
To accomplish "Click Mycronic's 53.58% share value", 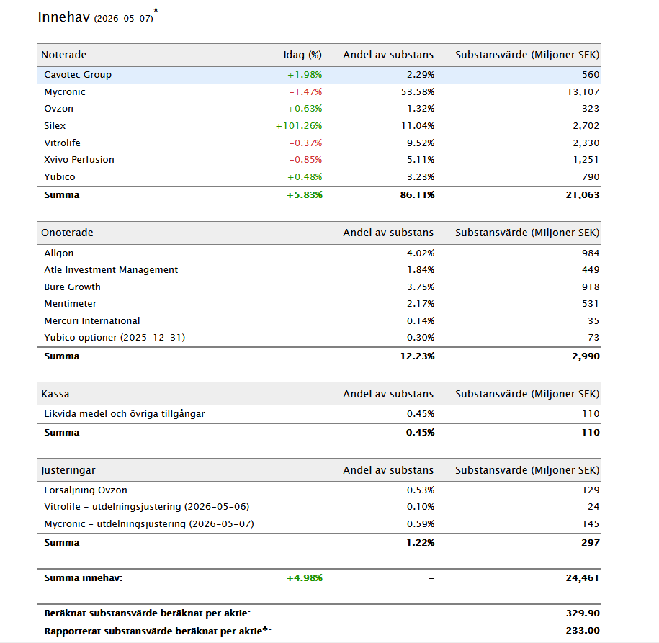I will tap(418, 92).
